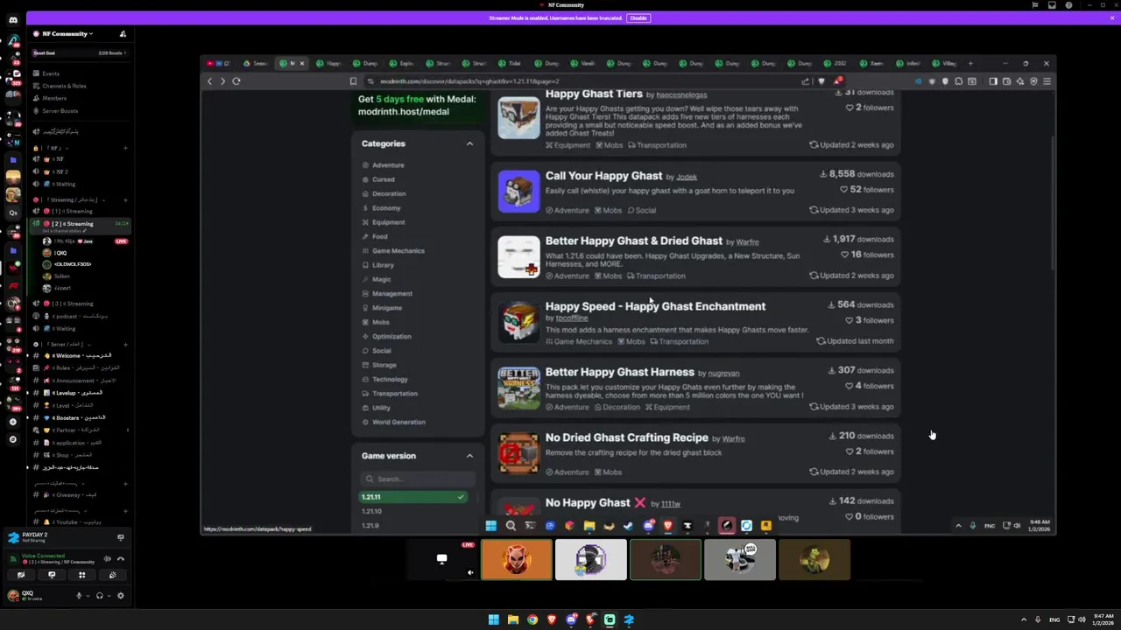
Task: Click the game version Search field
Action: pos(418,479)
